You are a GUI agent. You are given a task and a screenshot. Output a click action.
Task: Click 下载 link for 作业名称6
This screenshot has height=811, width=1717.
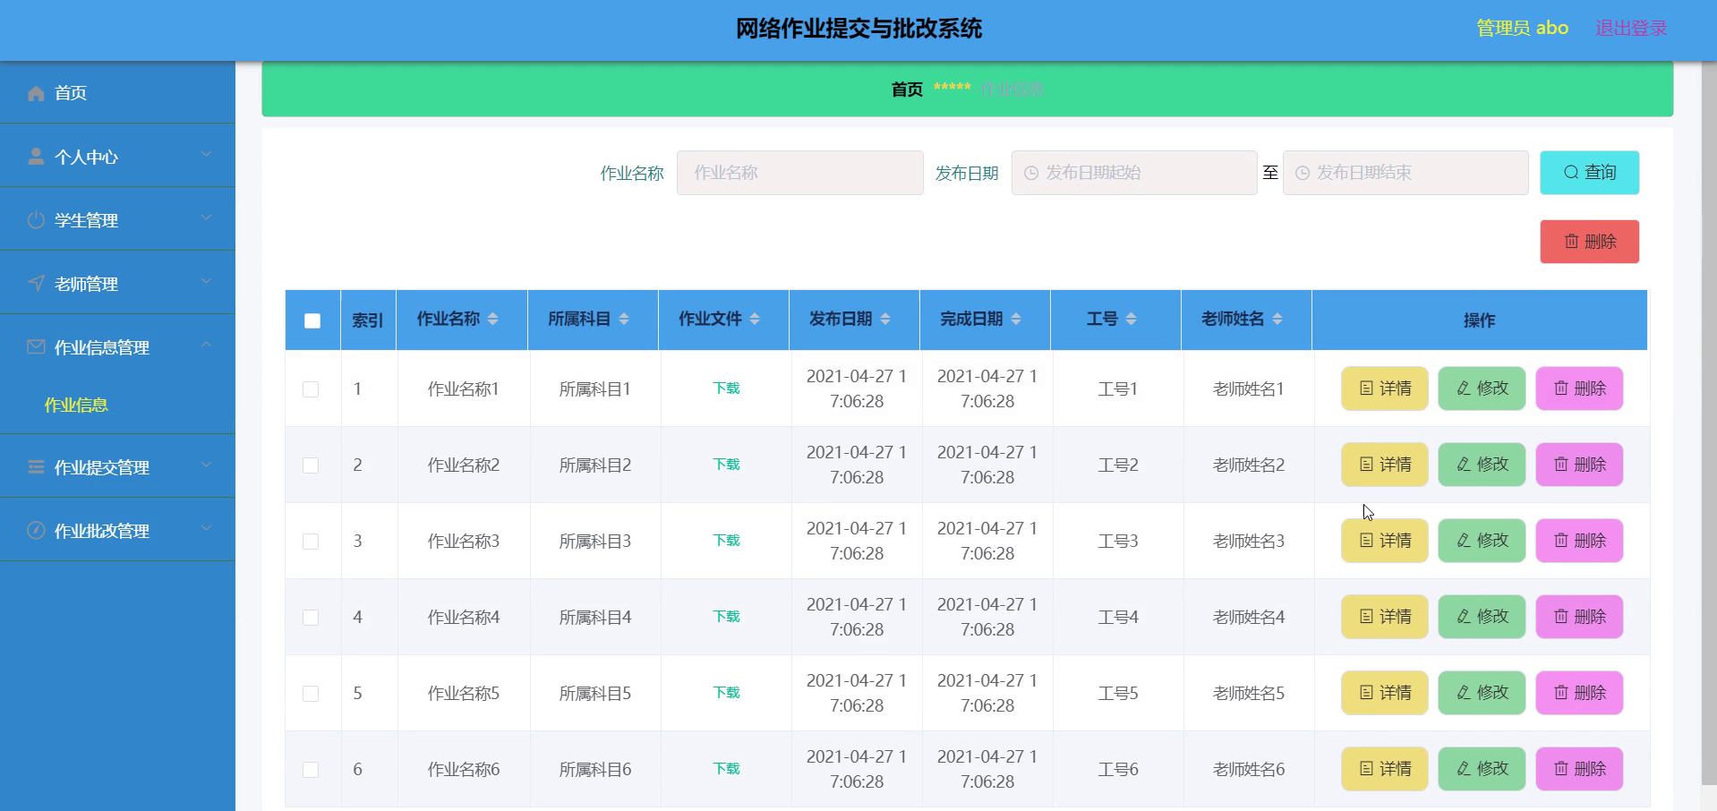(726, 769)
